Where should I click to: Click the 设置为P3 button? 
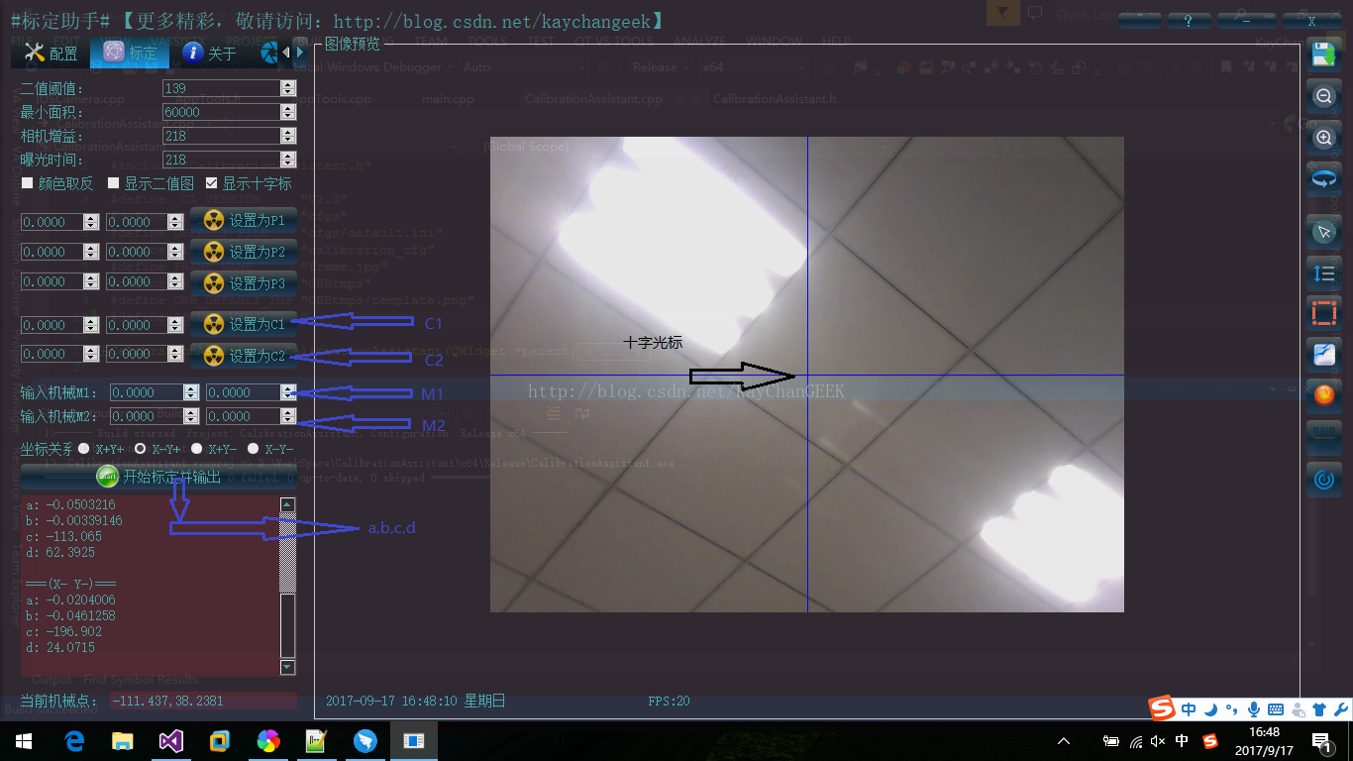point(244,283)
